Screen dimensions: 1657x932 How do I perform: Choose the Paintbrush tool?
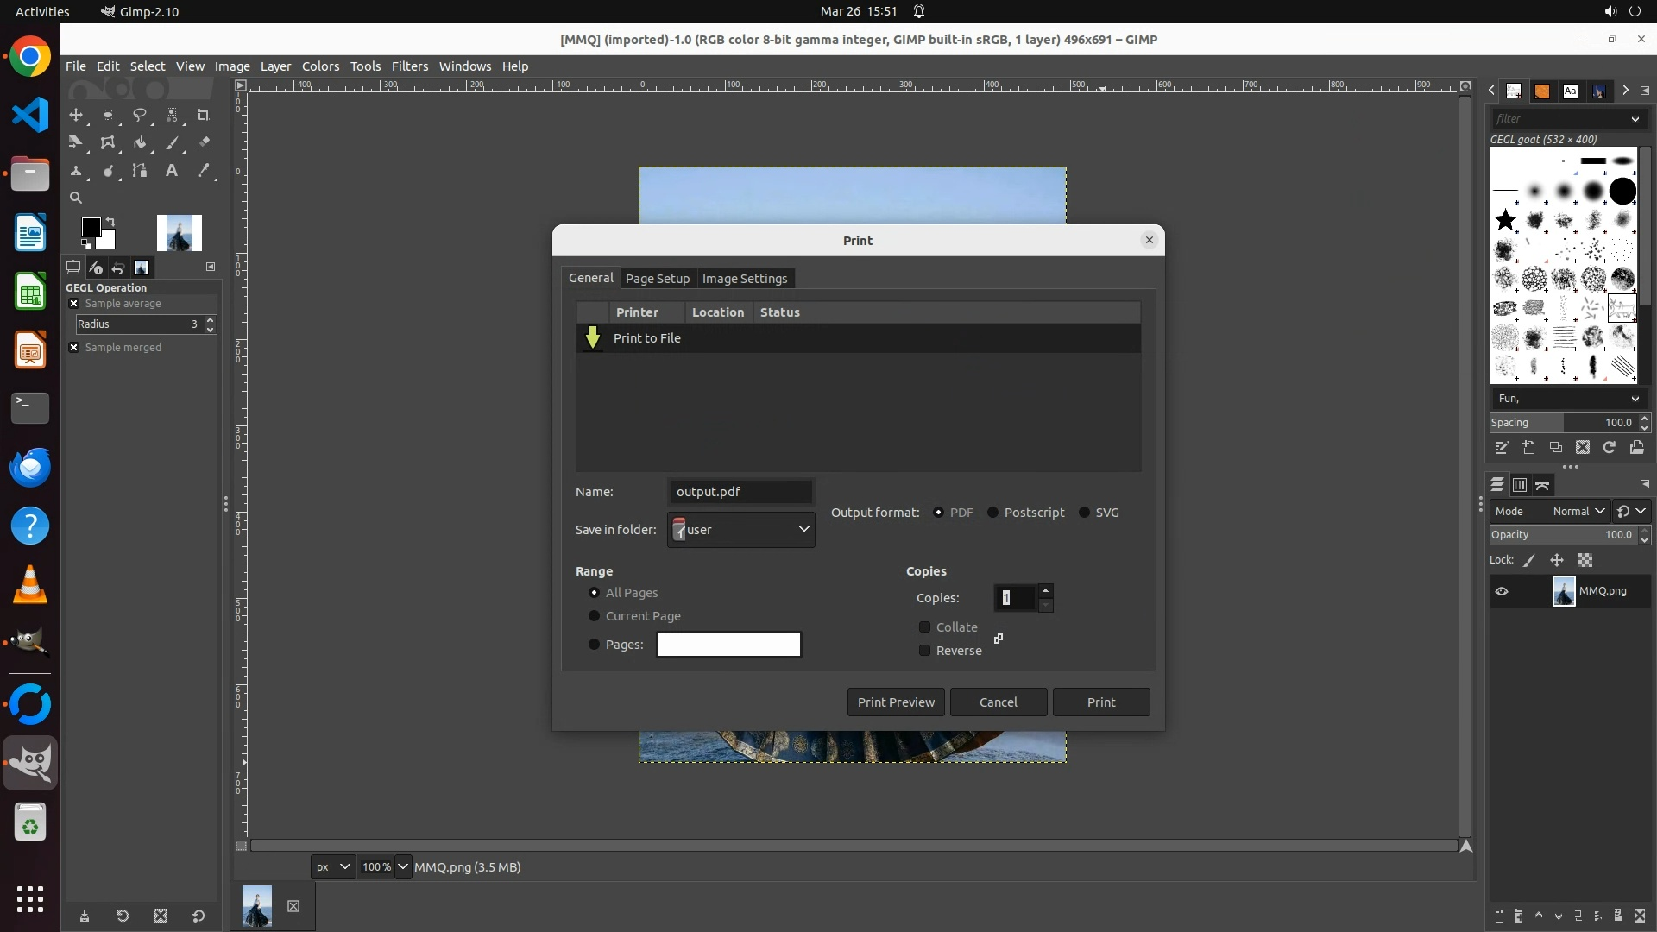(x=172, y=143)
